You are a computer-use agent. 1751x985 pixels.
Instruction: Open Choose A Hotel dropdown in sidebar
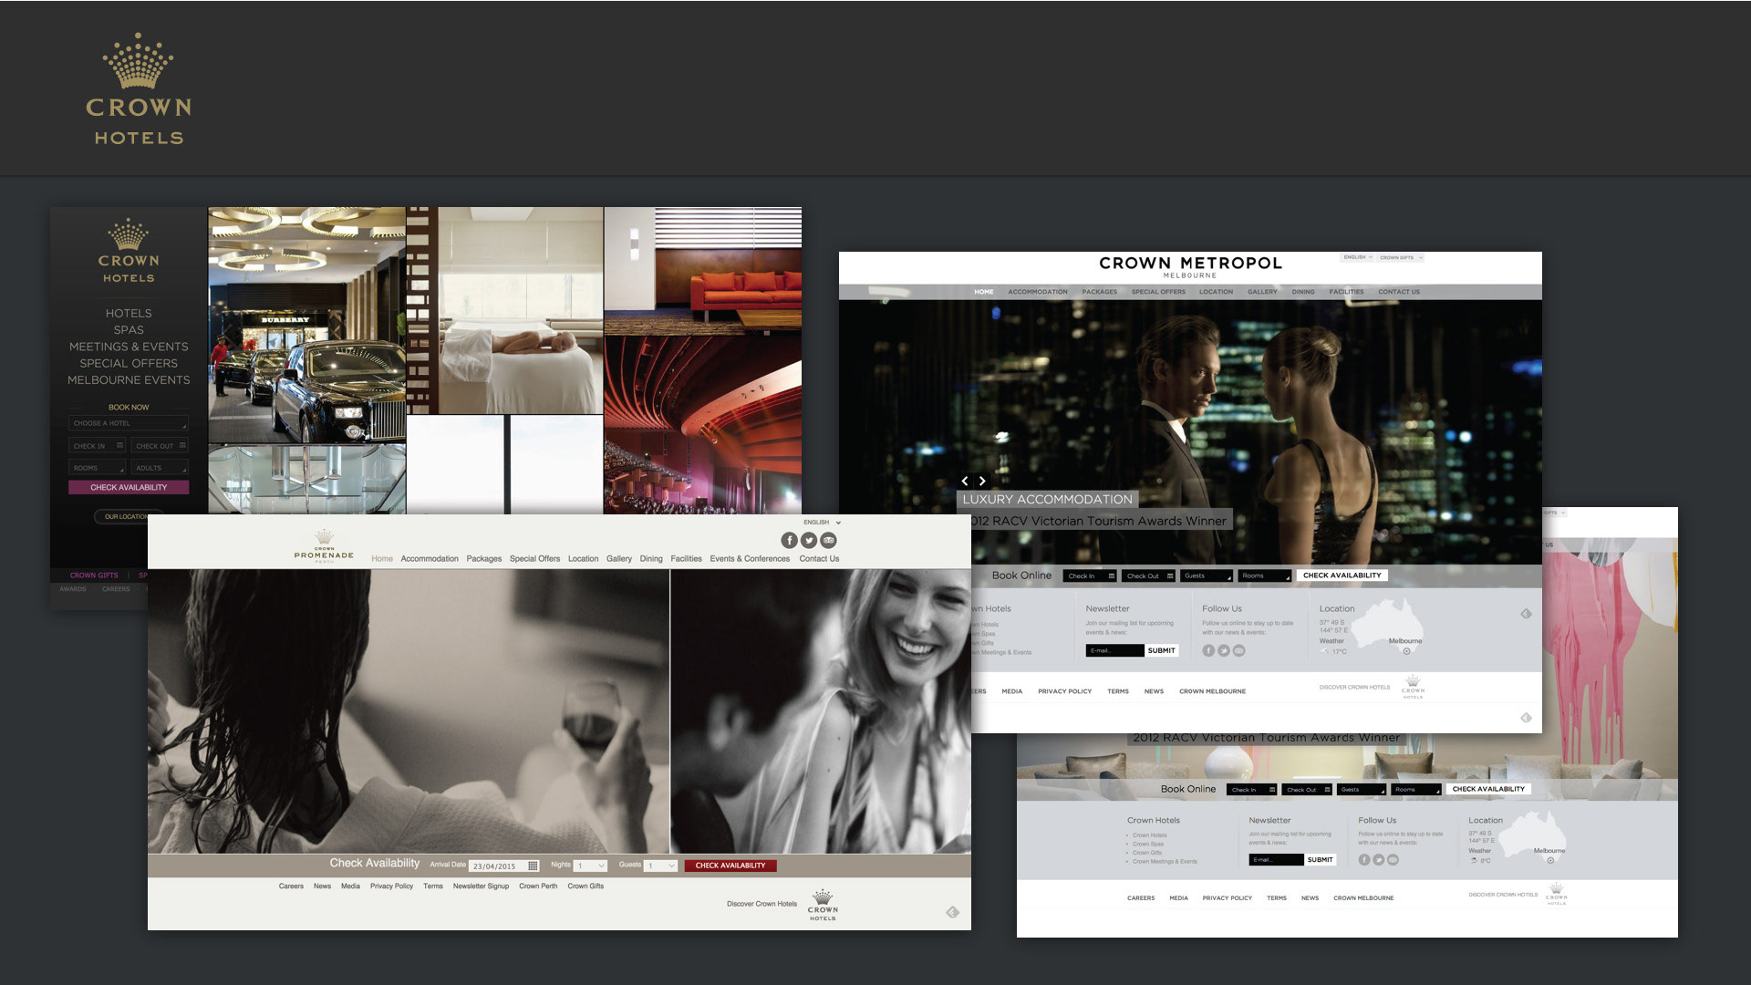129,423
